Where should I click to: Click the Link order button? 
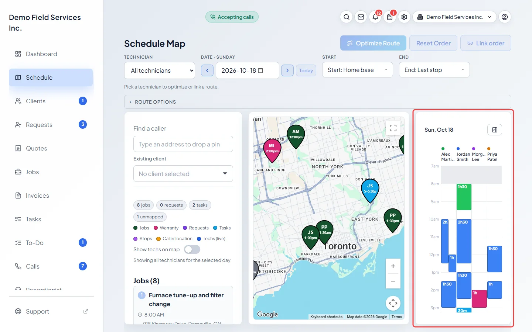(486, 43)
